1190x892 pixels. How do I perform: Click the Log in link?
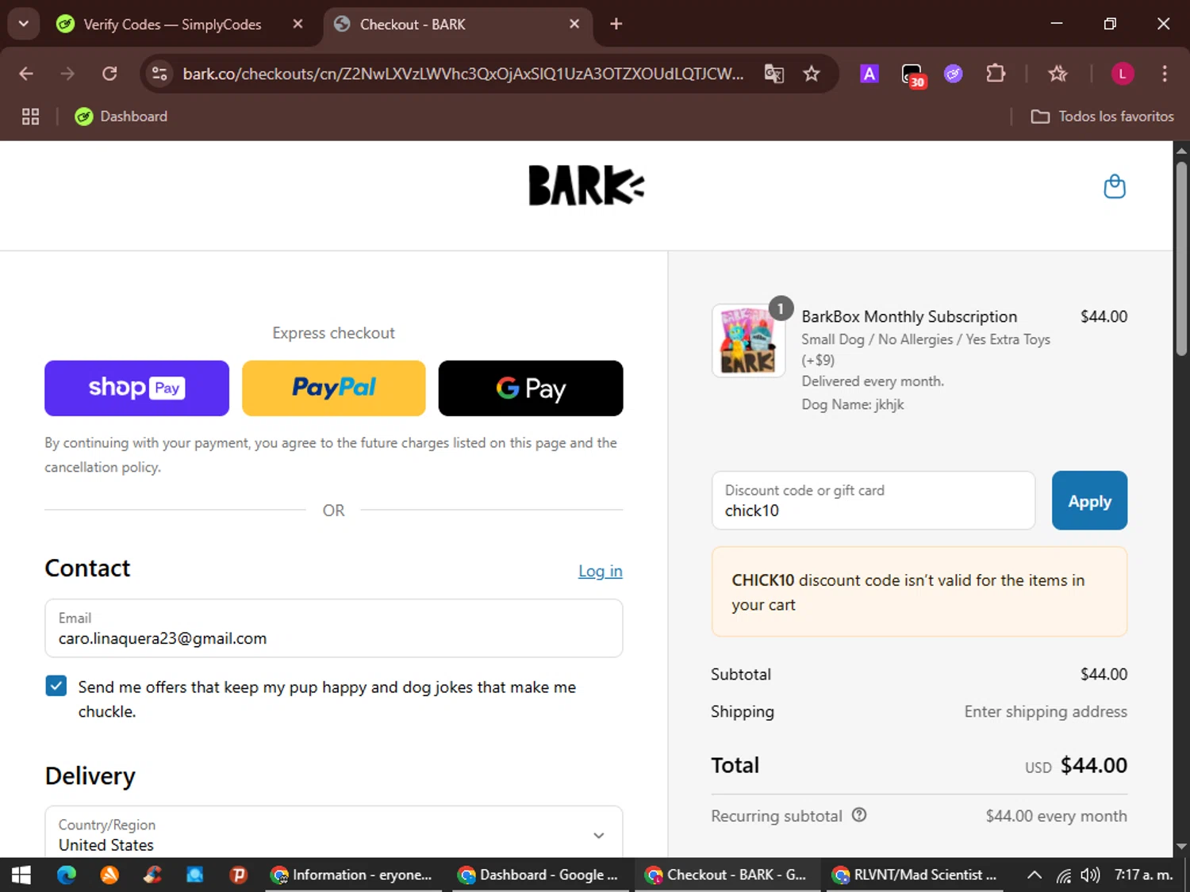[600, 571]
